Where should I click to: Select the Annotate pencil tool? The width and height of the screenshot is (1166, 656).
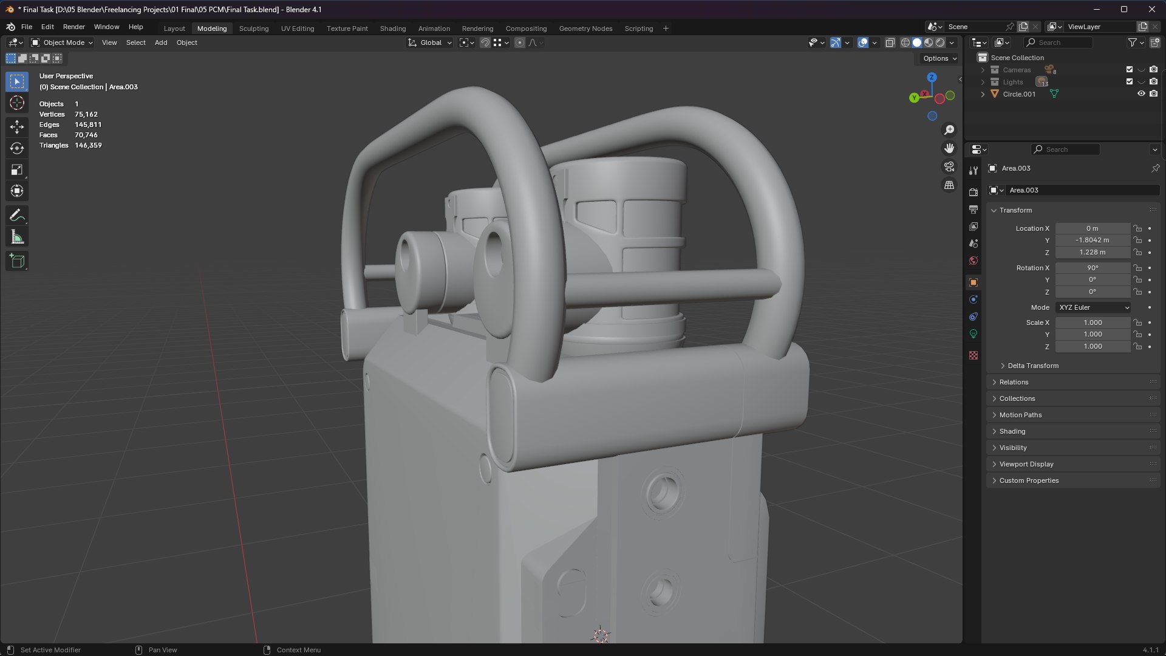(x=17, y=215)
